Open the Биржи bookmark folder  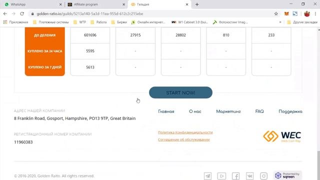pos(119,22)
